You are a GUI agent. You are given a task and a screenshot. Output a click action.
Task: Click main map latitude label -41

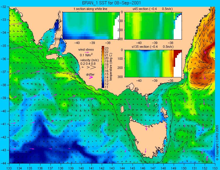point(3,124)
